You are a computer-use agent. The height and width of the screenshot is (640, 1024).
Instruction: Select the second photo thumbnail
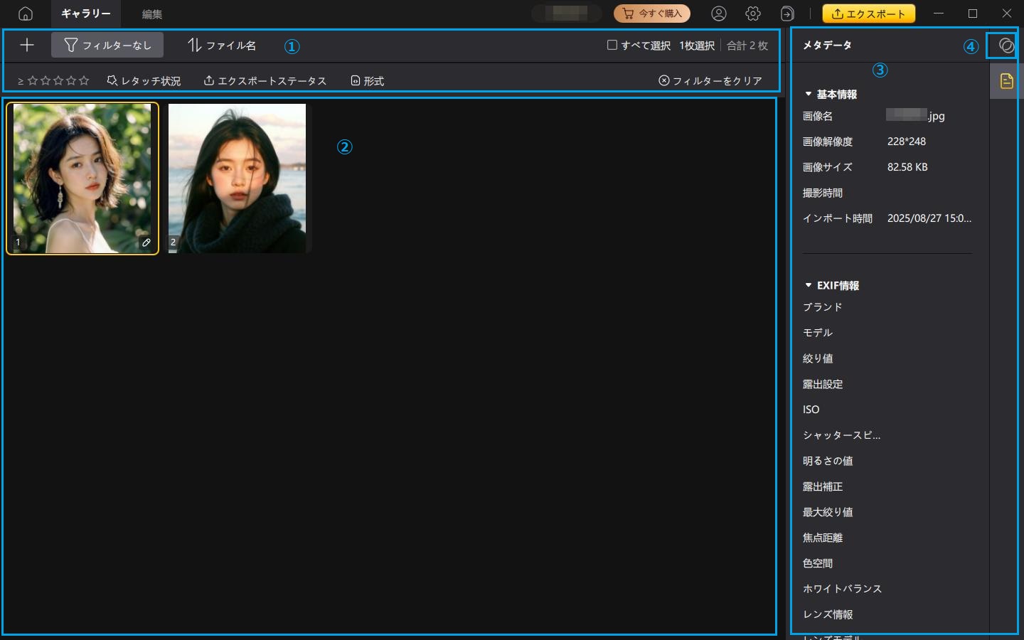tap(237, 178)
